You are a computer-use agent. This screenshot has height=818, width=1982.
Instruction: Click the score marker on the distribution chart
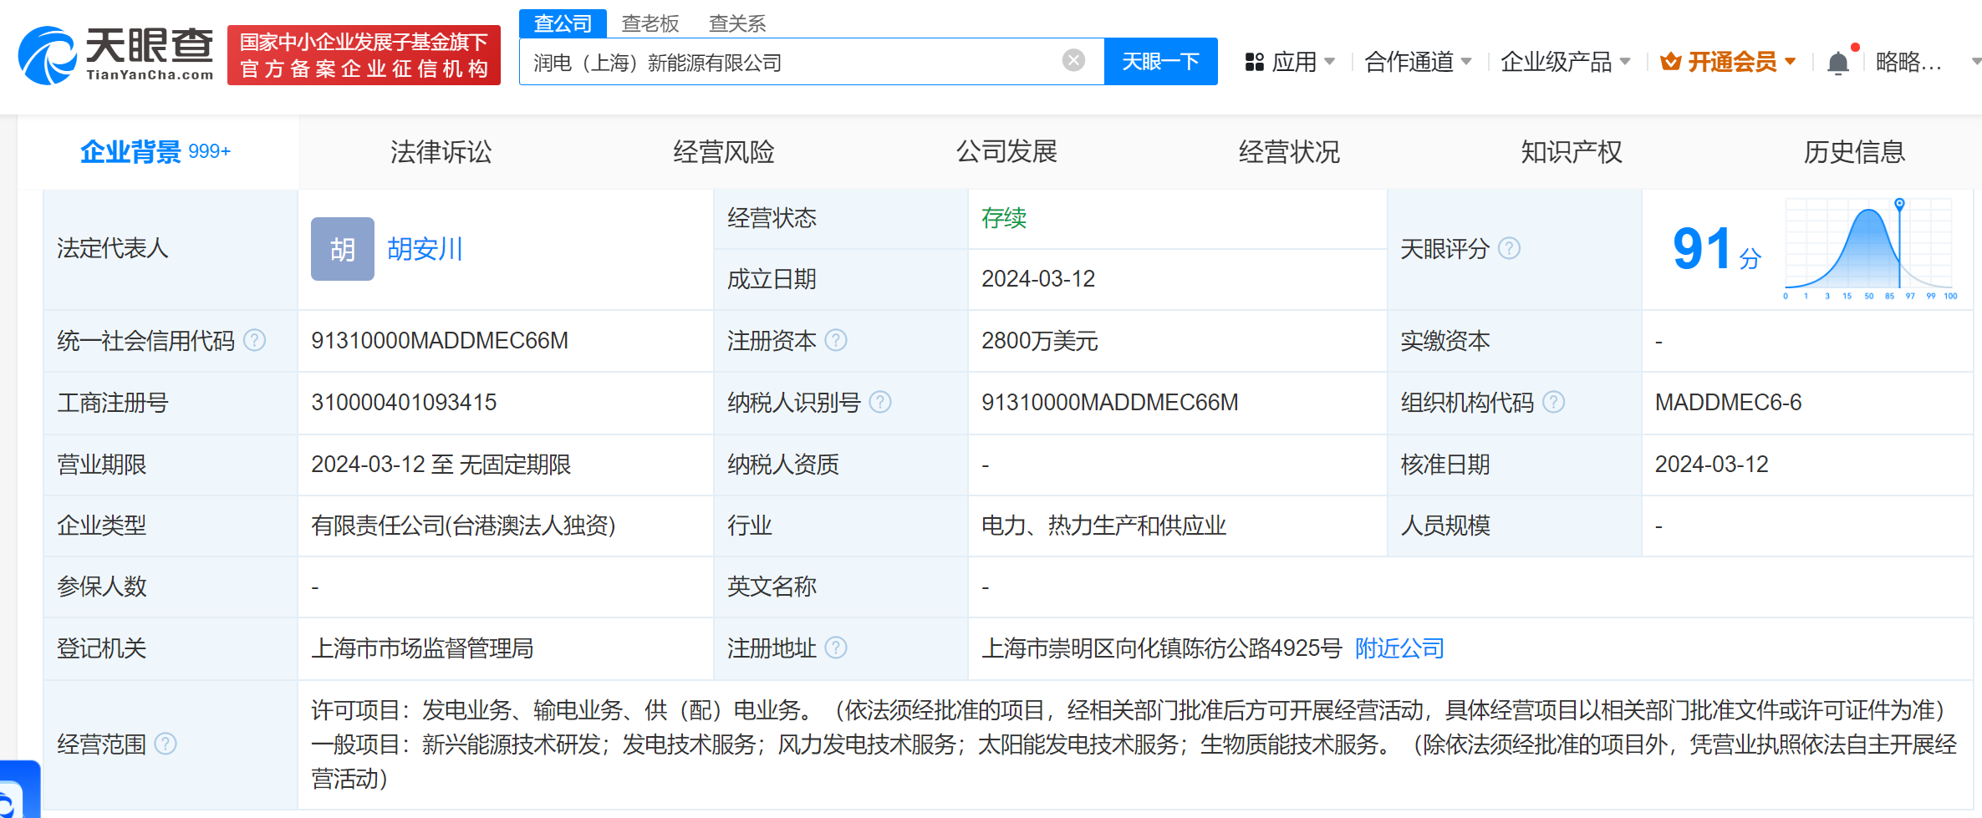click(1899, 203)
